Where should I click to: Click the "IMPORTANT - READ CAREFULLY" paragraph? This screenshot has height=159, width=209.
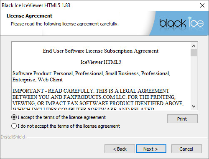tap(98, 99)
